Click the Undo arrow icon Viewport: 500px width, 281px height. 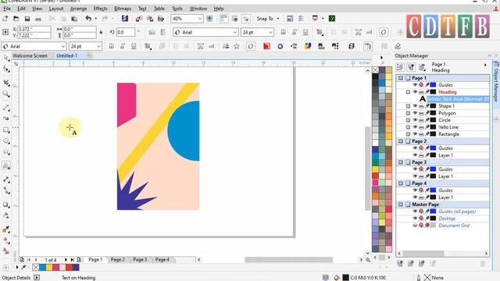click(88, 19)
